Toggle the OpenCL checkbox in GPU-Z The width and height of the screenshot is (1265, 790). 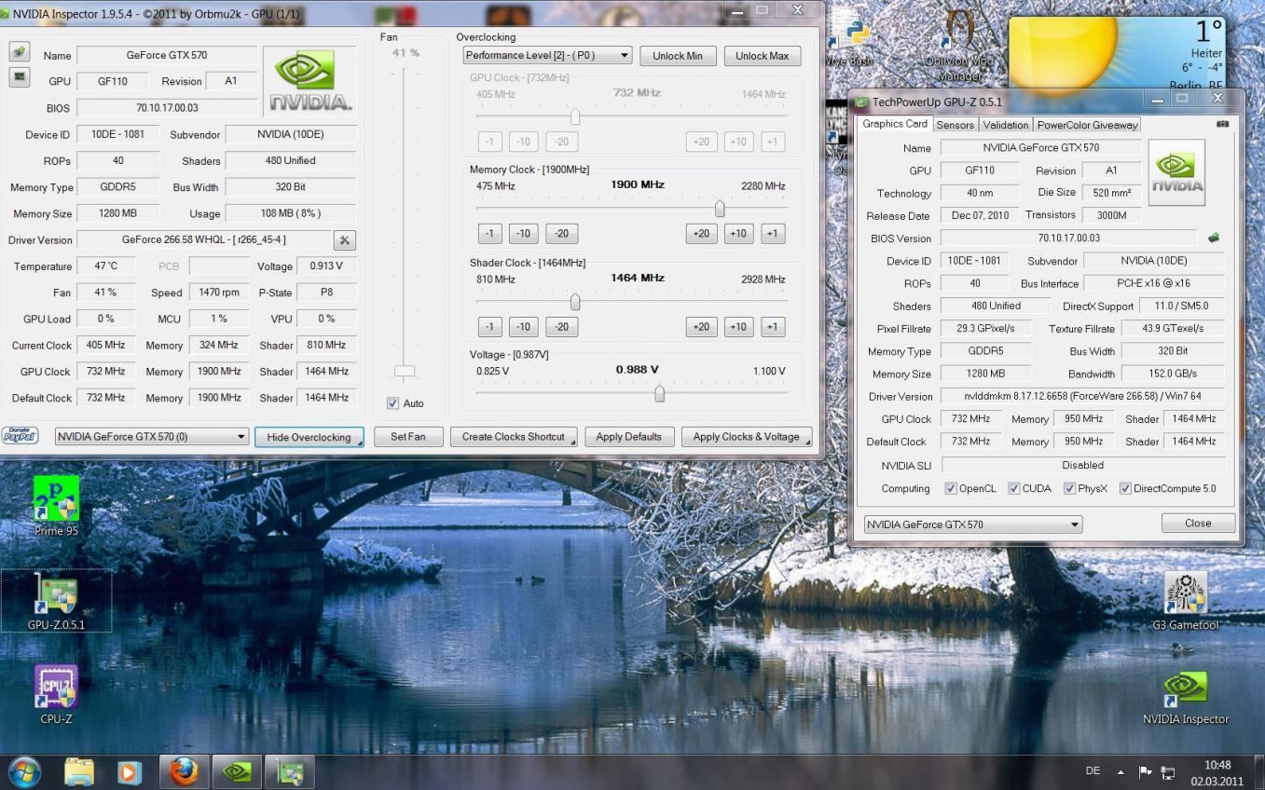[x=951, y=488]
